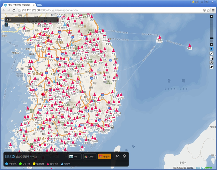
Task: Toggle the FM layer button
Action: click(x=75, y=157)
